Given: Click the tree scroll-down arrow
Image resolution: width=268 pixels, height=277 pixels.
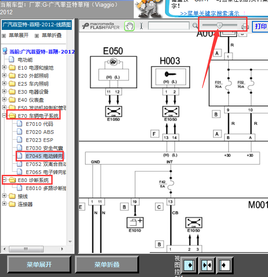Looking at the screenshot, I should tap(70, 241).
